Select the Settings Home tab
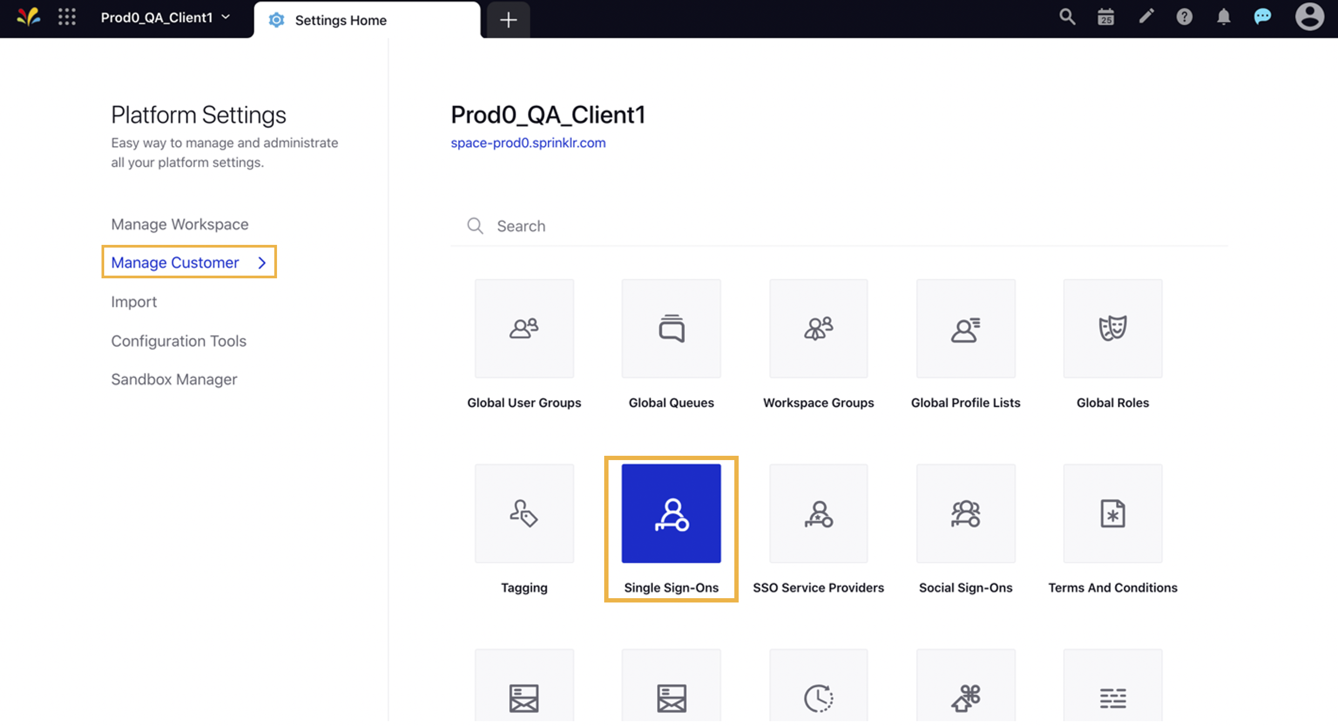The width and height of the screenshot is (1338, 726). click(367, 20)
